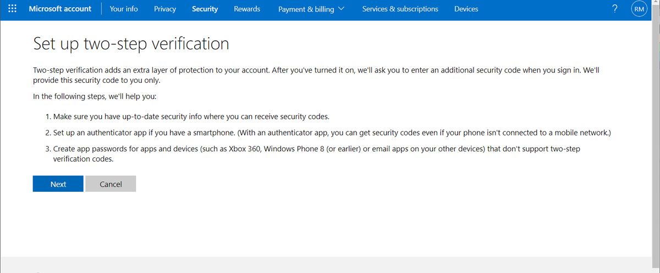660x273 pixels.
Task: Click the 'Set up two-step verification' heading
Action: coord(131,44)
